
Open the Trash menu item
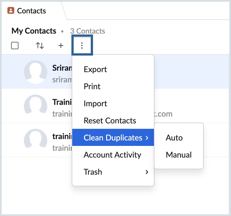tap(93, 172)
